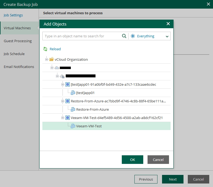Collapse the [test]app01 vApp node
The height and width of the screenshot is (187, 213).
[63, 84]
